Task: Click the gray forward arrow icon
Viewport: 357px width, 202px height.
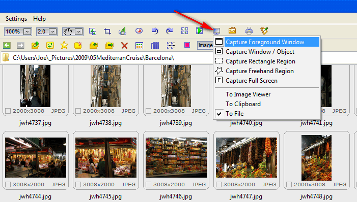Action: point(20,45)
